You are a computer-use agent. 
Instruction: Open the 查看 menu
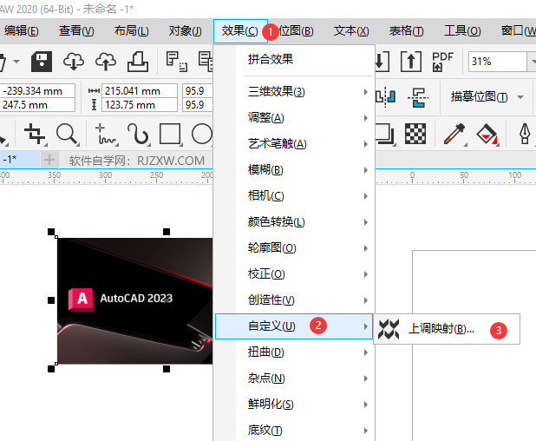click(76, 31)
